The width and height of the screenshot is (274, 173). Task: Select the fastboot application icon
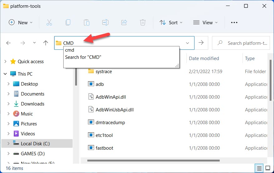(x=91, y=147)
